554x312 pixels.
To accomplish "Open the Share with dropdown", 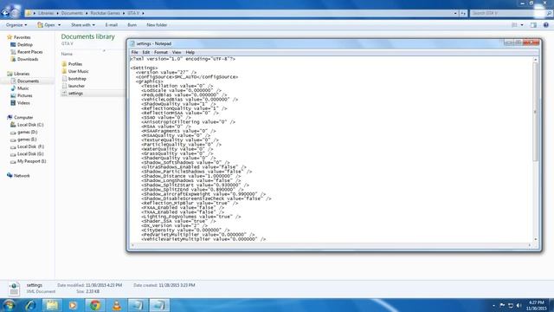I will tap(83, 25).
